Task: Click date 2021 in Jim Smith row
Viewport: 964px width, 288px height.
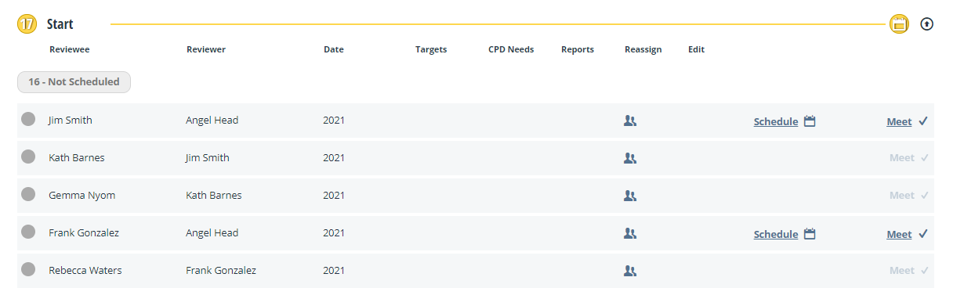Action: [x=334, y=121]
